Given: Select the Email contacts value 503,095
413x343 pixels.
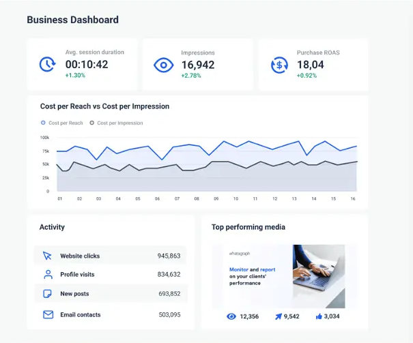Looking at the screenshot, I should click(x=169, y=314).
